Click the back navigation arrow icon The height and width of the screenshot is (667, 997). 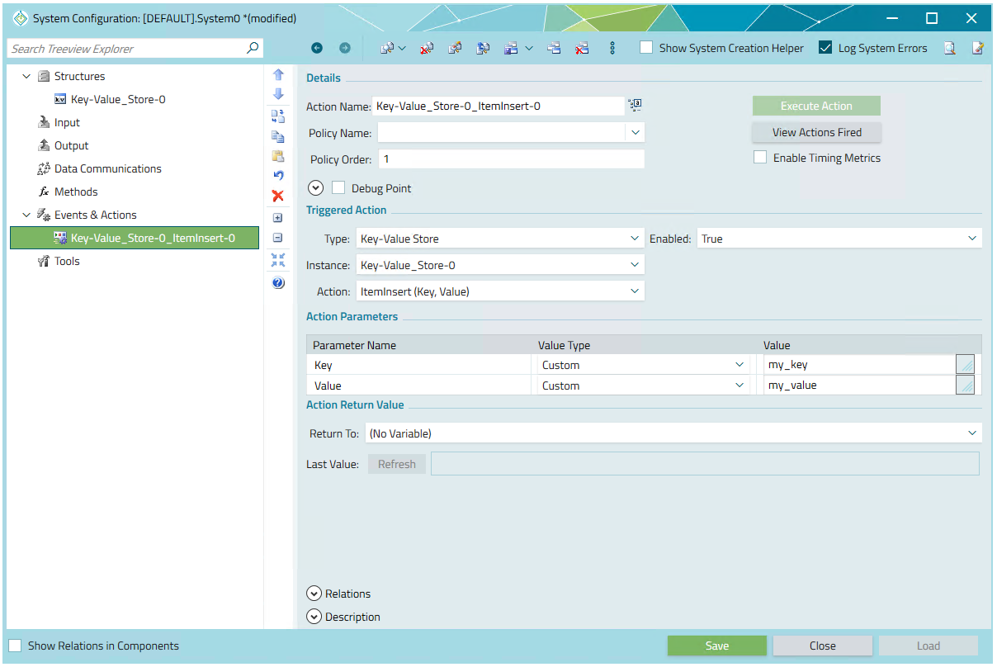(317, 48)
